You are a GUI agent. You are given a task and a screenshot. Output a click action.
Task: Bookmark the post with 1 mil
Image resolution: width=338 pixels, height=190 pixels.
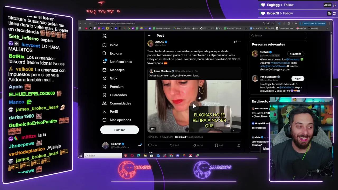[x=219, y=145]
